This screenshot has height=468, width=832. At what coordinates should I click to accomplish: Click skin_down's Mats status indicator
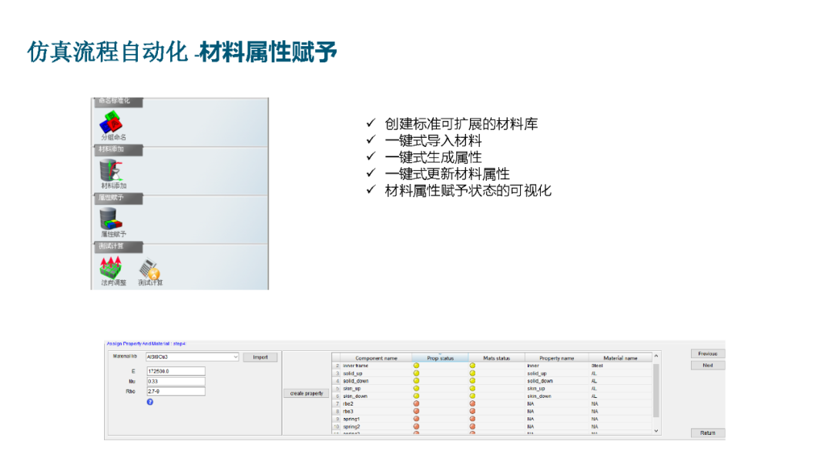click(472, 396)
